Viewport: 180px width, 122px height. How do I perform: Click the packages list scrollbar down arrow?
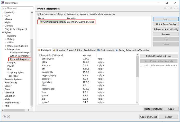tap(137, 103)
